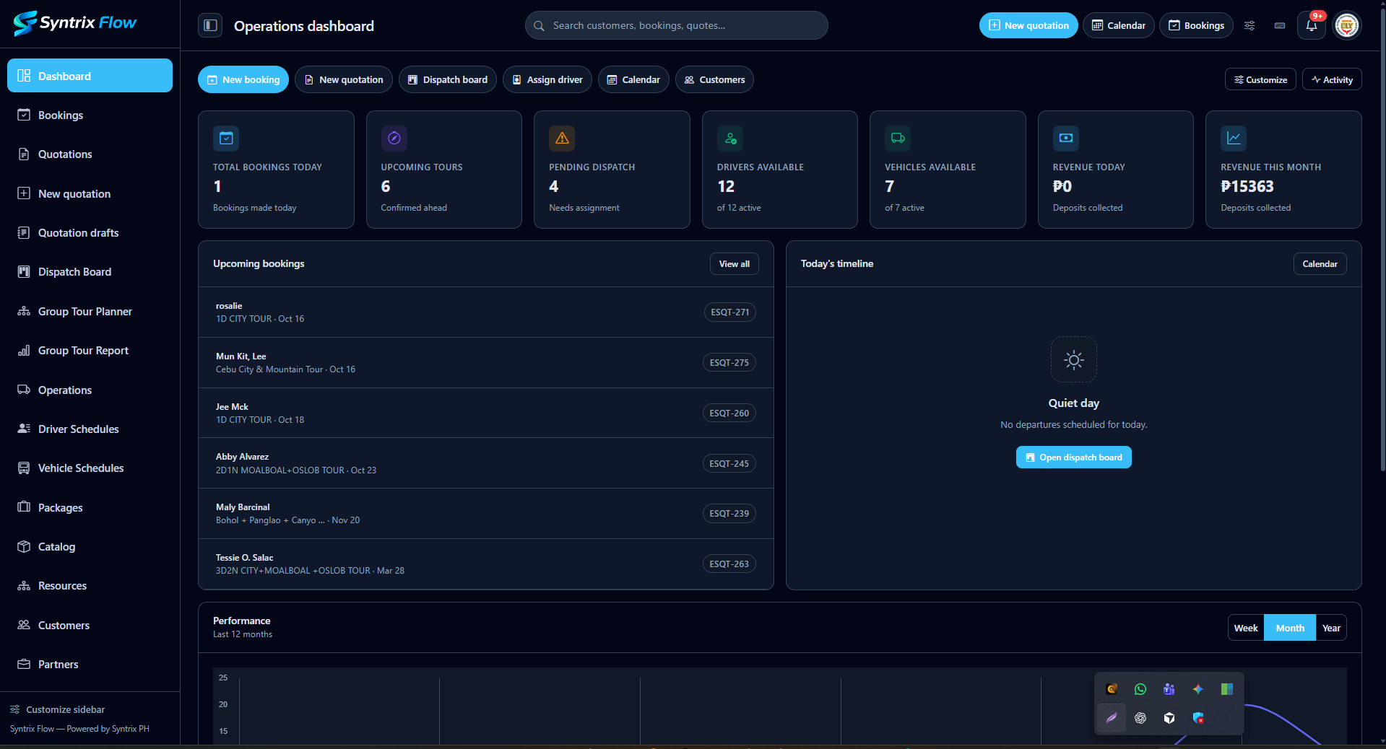This screenshot has height=749, width=1386.
Task: Click the Customers quick action chip
Action: [714, 79]
